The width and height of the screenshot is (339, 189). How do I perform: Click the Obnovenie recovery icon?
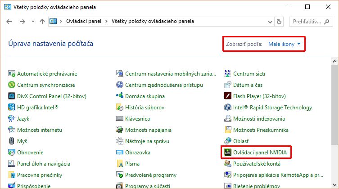point(12,152)
